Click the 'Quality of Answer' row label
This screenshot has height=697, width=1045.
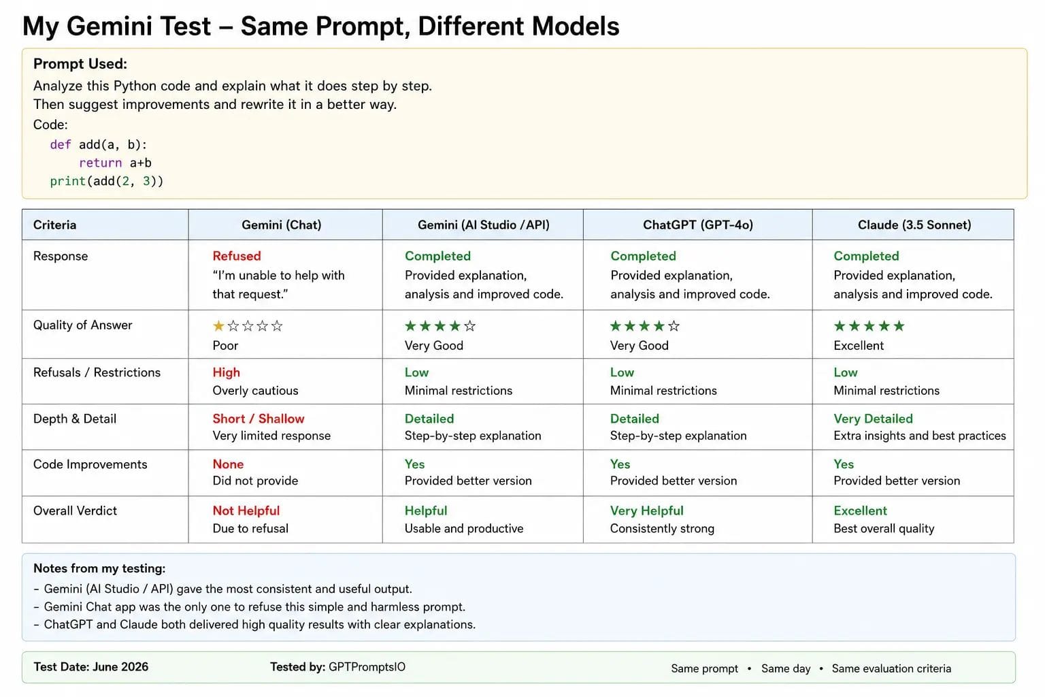point(83,325)
